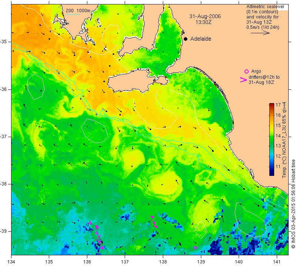Click the -37 latitude axis label
296x266 pixels.
[x=4, y=136]
